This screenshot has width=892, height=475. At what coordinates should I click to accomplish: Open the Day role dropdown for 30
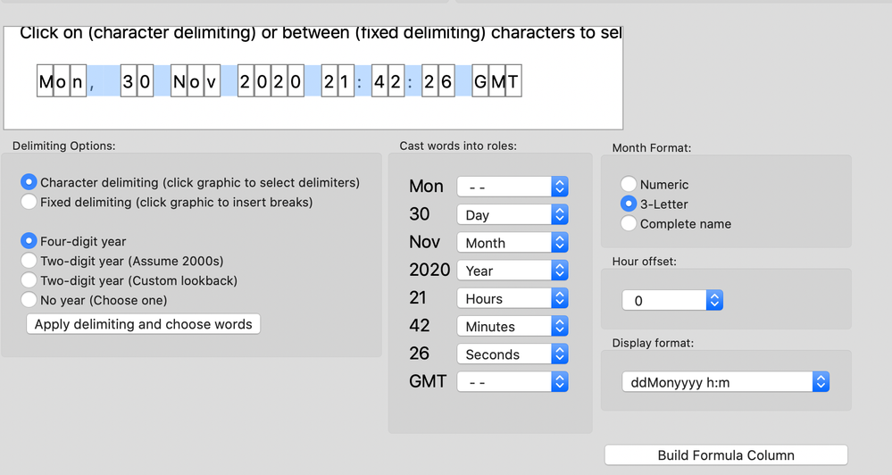[513, 215]
